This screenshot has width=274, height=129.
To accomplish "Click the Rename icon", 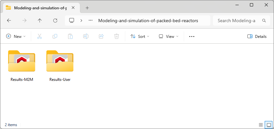I will point(86,37).
